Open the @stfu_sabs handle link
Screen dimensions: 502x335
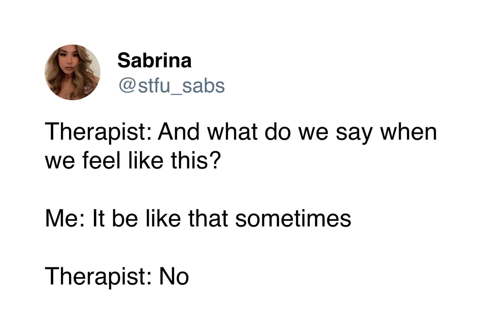(x=172, y=85)
